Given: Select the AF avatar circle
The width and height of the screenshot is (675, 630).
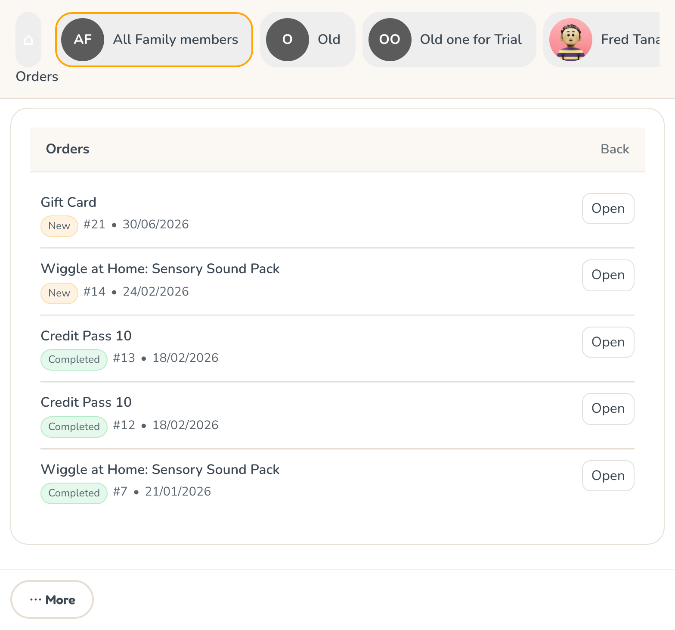Looking at the screenshot, I should click(x=83, y=40).
